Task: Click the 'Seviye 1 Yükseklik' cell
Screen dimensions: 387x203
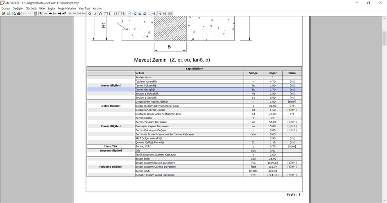Action: [189, 93]
